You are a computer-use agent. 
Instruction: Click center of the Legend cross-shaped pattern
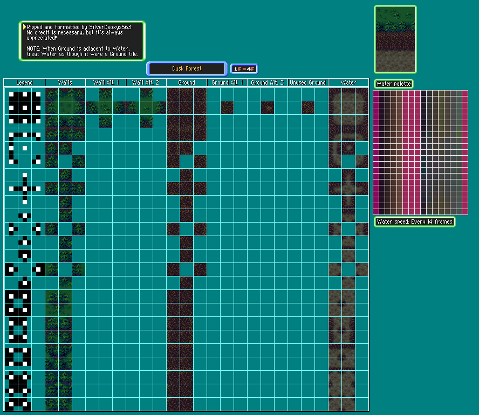click(25, 189)
